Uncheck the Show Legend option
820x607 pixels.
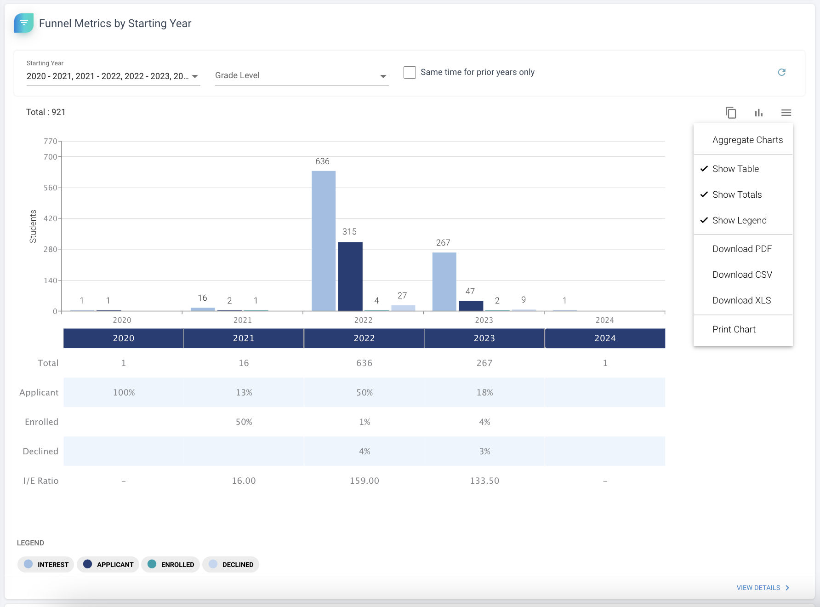[743, 220]
